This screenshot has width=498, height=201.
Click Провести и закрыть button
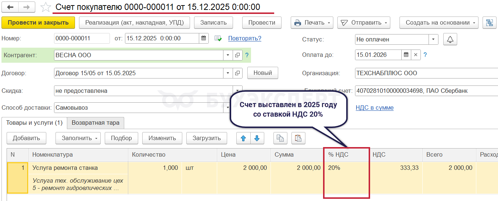point(38,23)
